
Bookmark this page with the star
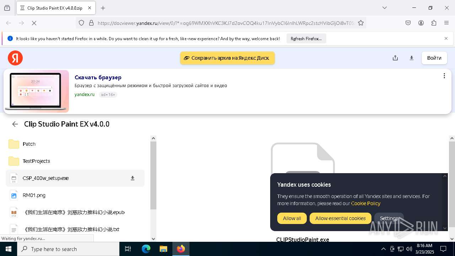pos(361,23)
